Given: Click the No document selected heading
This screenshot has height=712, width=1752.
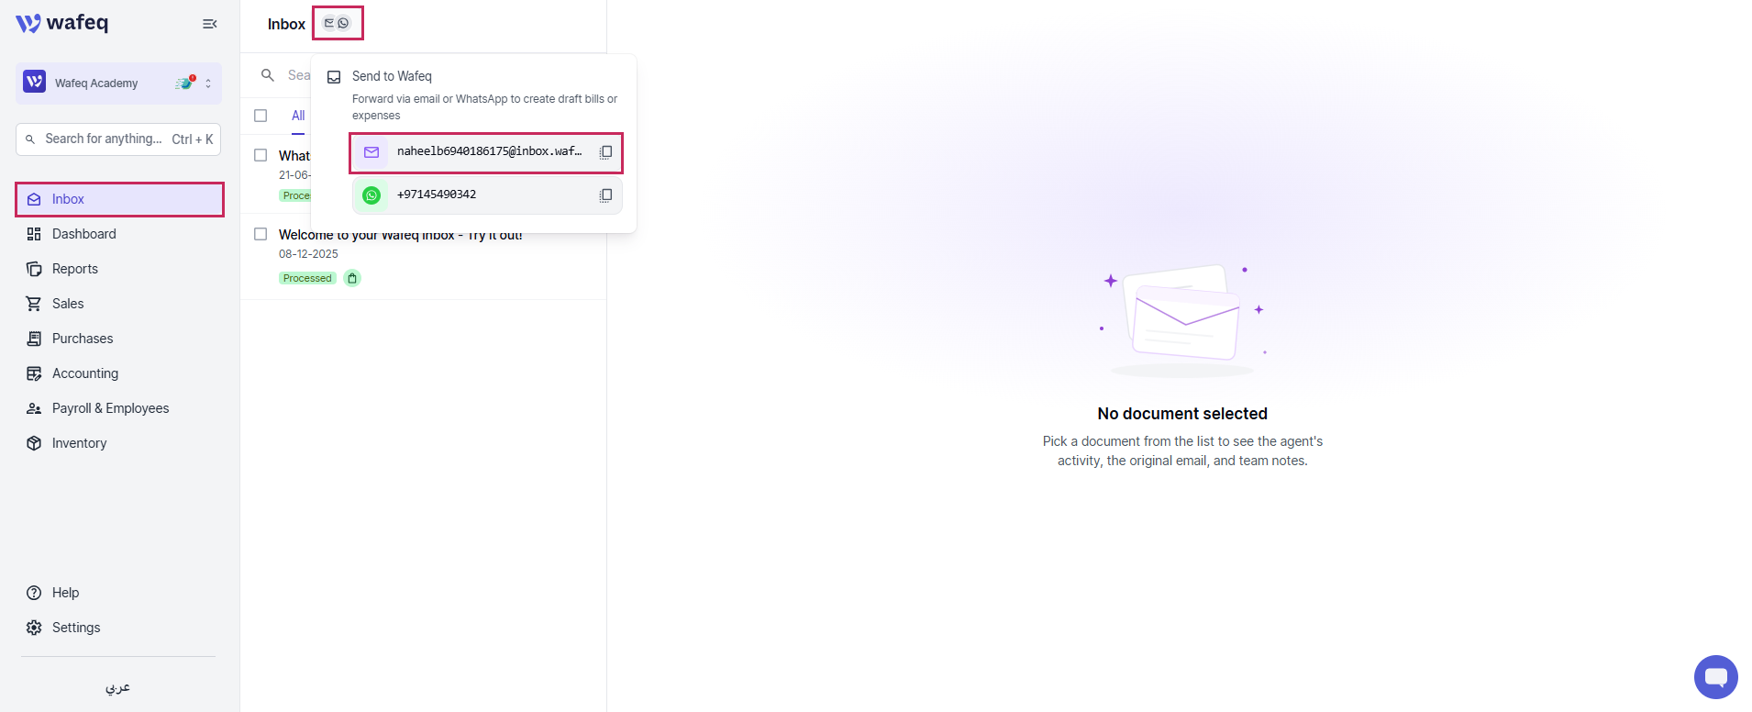Looking at the screenshot, I should 1182,414.
